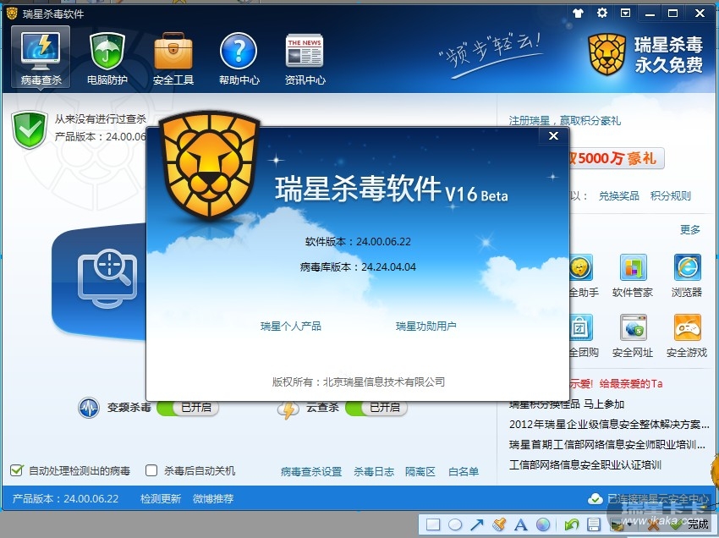Open 兑换奖品 redeem prizes link

[x=618, y=196]
